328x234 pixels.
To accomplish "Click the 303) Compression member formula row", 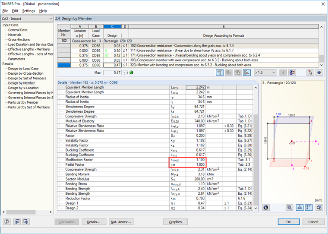I will (x=188, y=60).
